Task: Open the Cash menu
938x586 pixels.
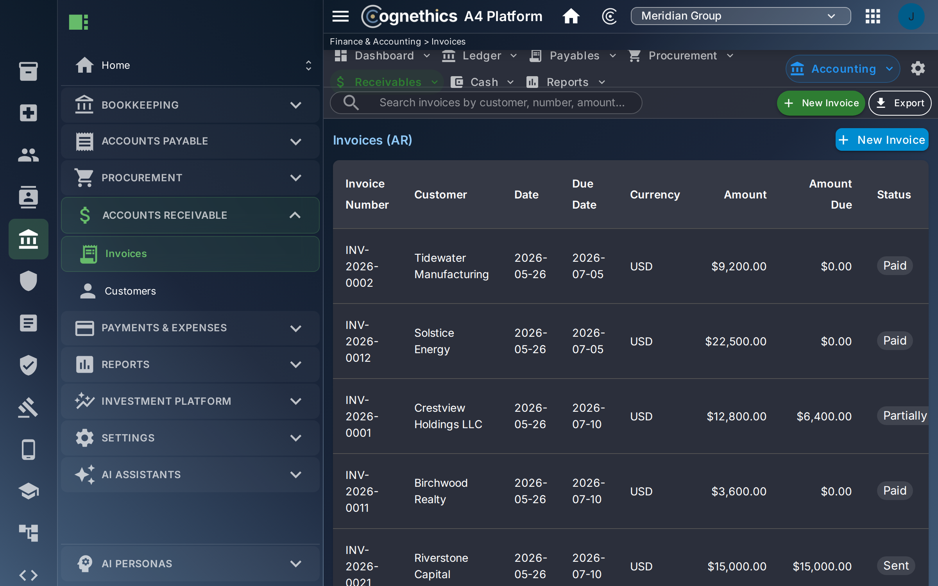Action: point(482,82)
